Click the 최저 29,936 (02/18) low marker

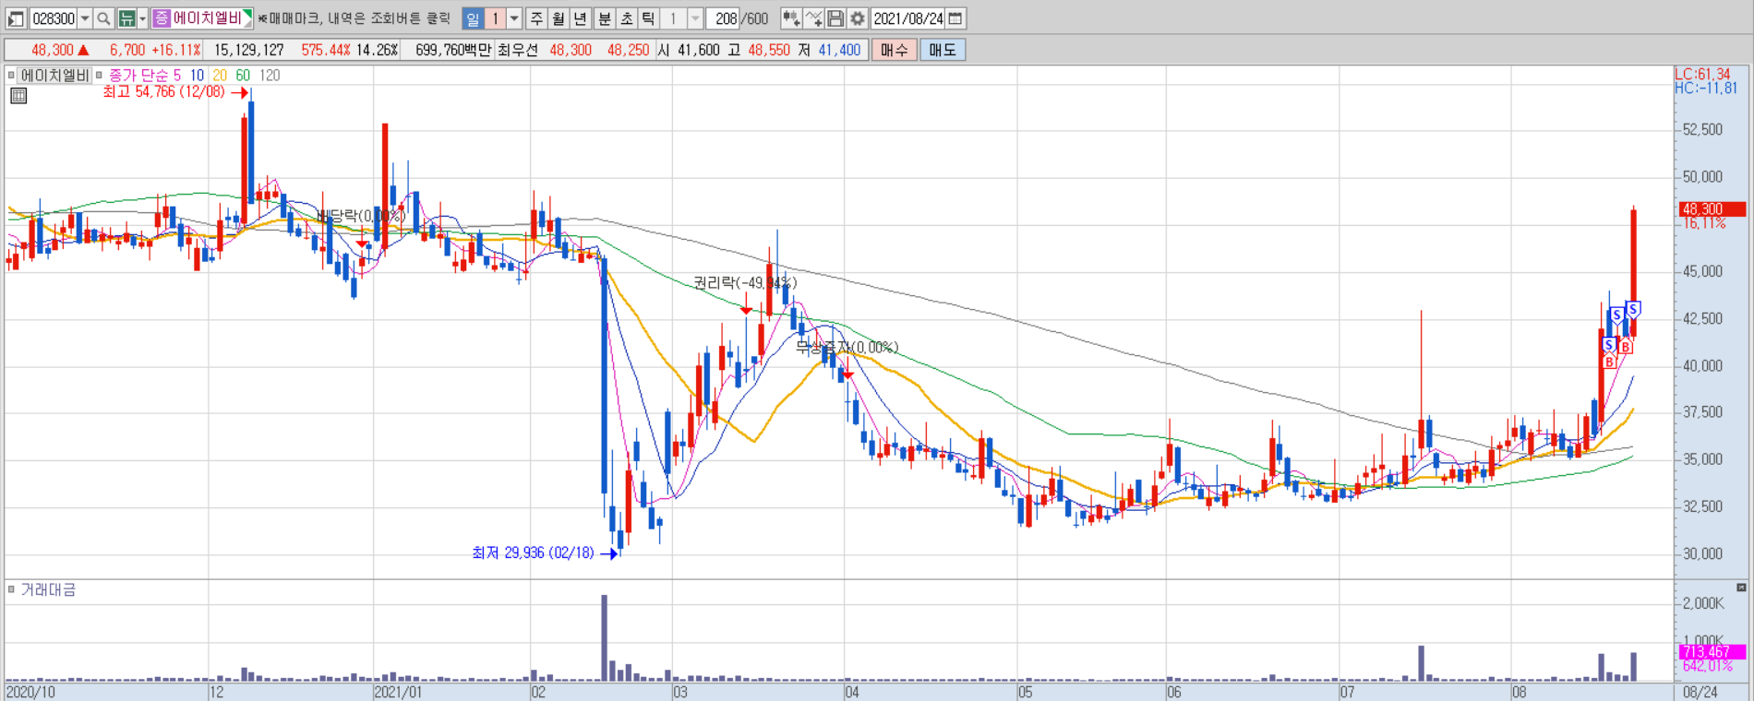click(x=533, y=552)
